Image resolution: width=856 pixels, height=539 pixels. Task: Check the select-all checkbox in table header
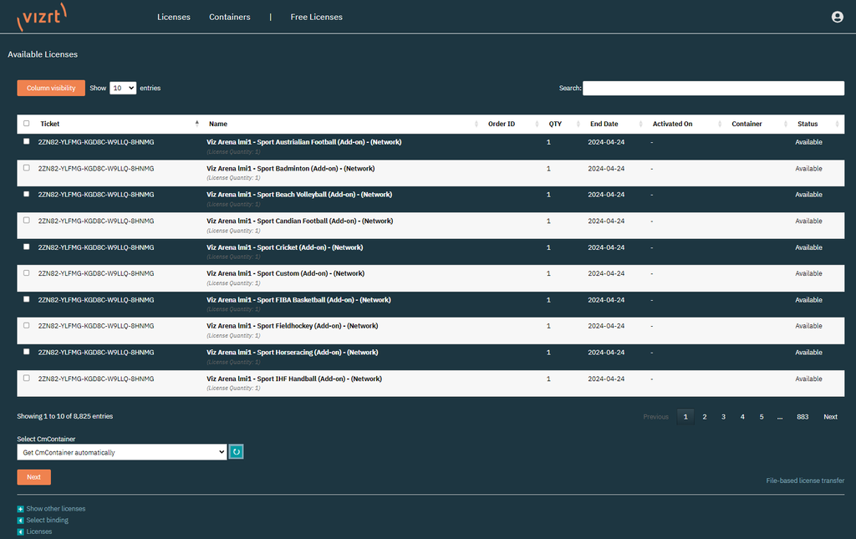tap(26, 124)
